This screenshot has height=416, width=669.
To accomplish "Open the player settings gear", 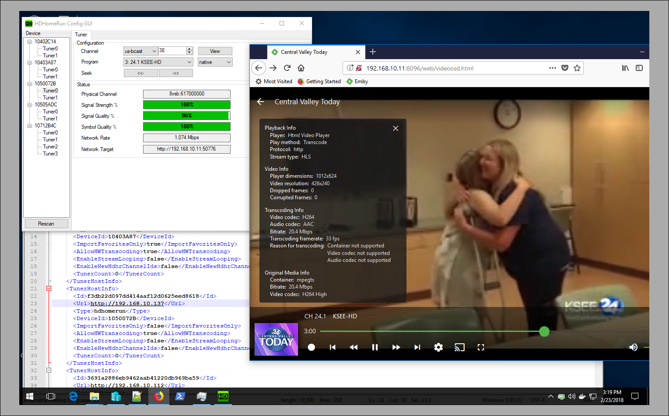I will pos(438,347).
